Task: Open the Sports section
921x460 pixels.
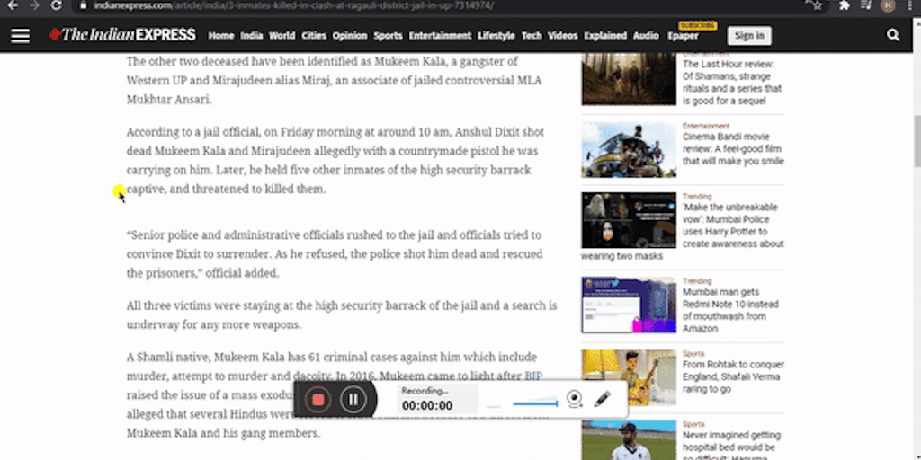Action: [x=388, y=36]
